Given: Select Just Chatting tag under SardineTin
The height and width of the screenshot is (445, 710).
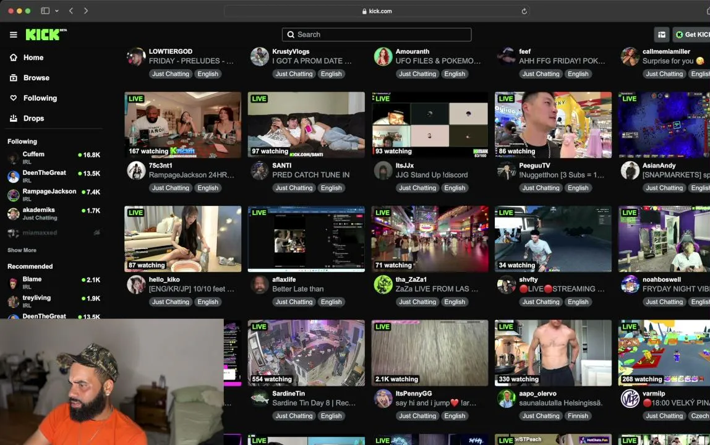Looking at the screenshot, I should [x=294, y=416].
